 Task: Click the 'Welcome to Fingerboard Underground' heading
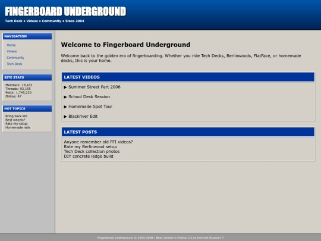coord(125,45)
